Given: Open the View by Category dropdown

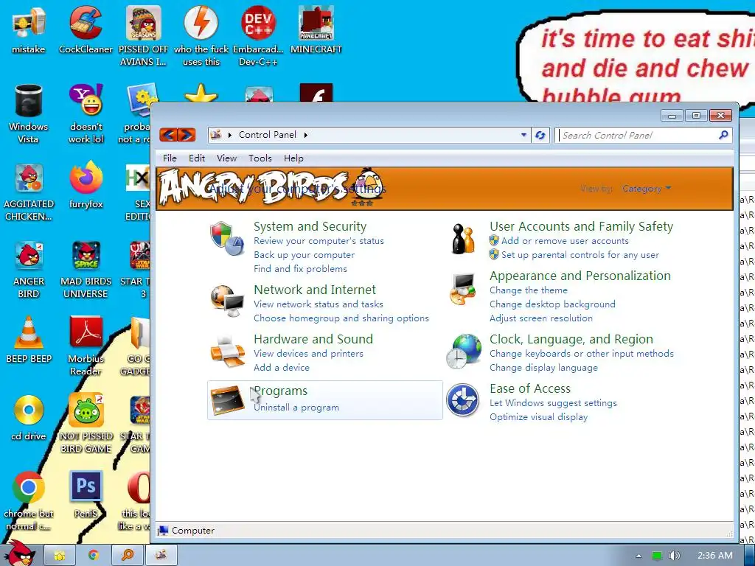Looking at the screenshot, I should point(646,189).
